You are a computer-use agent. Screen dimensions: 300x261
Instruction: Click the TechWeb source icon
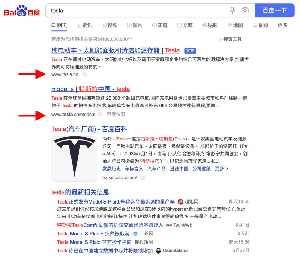(x=169, y=225)
